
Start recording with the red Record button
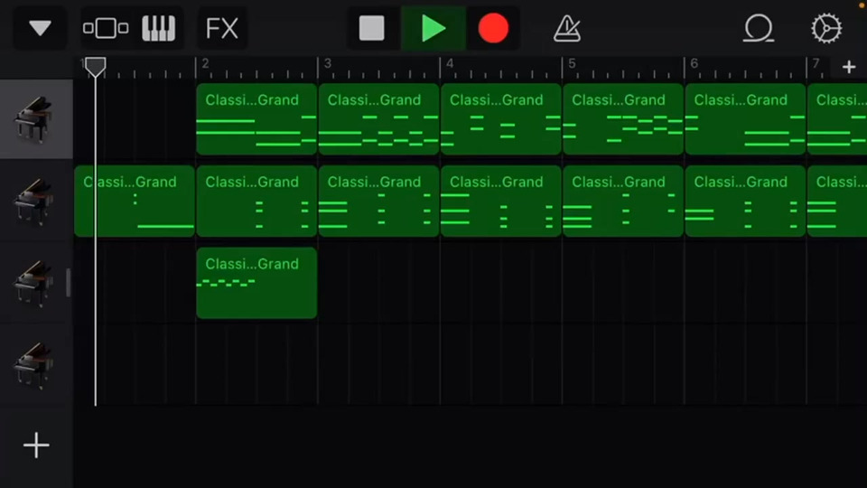pos(493,28)
